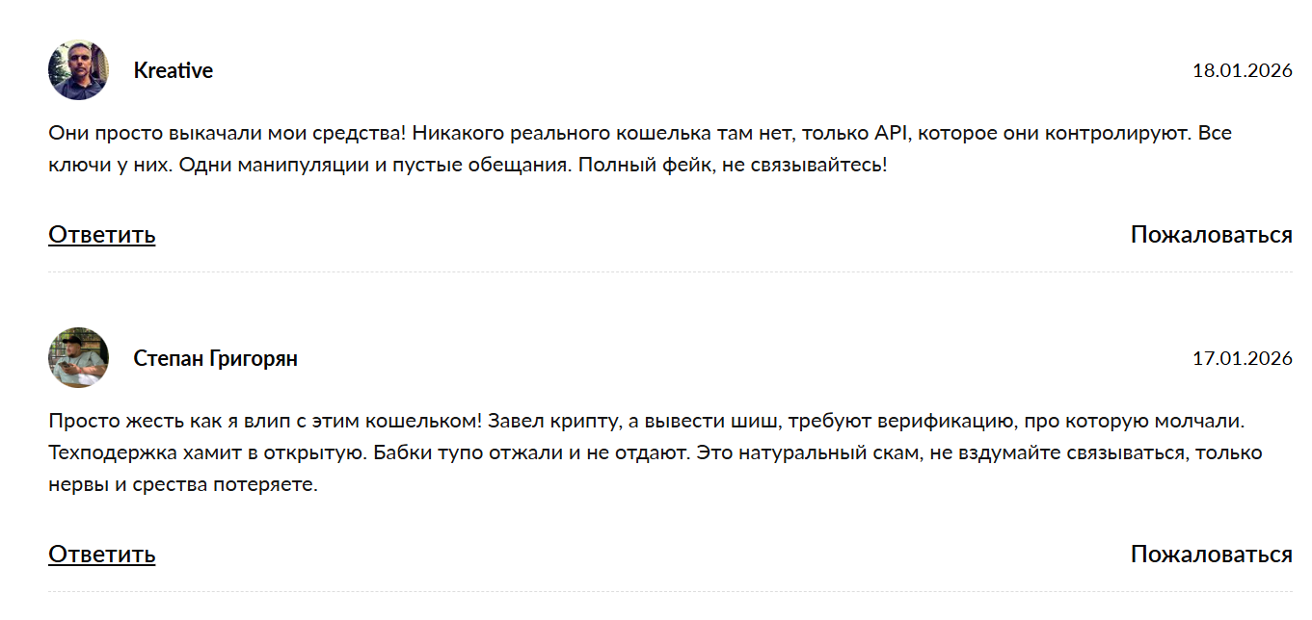Click Степан Григорян's profile avatar
This screenshot has width=1312, height=620.
78,358
